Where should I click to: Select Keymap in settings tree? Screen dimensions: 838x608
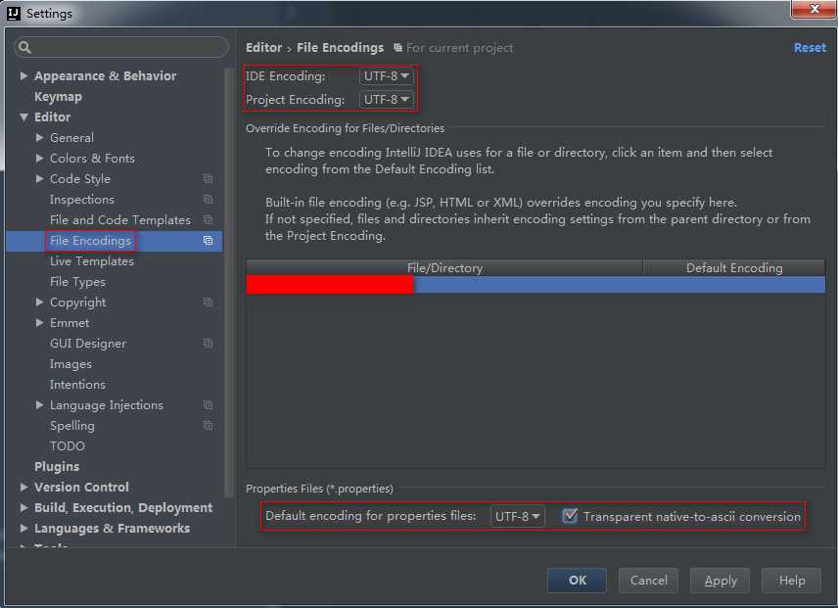click(x=59, y=97)
